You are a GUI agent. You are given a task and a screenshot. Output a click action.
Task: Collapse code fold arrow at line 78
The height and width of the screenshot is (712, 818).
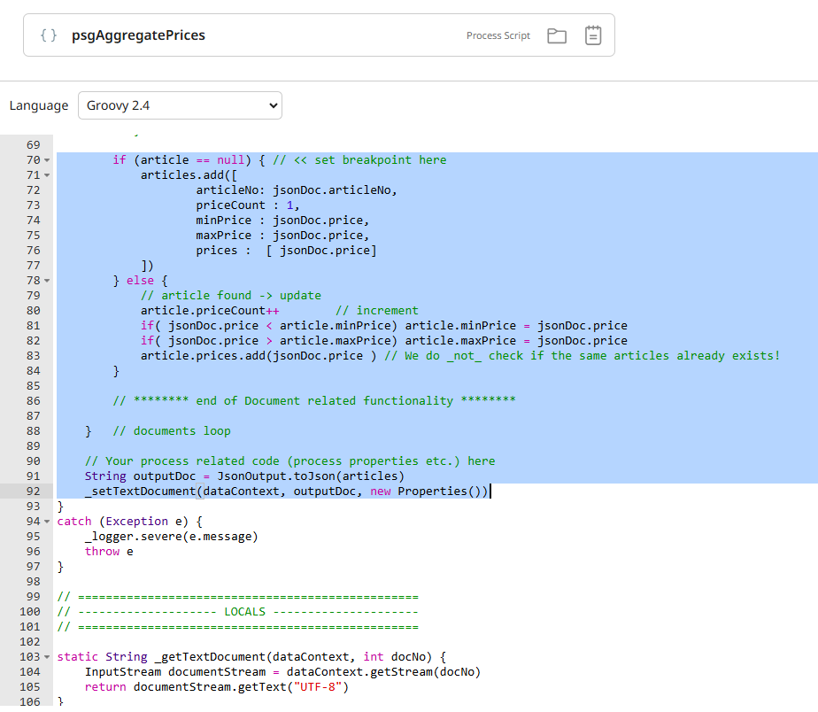[47, 281]
